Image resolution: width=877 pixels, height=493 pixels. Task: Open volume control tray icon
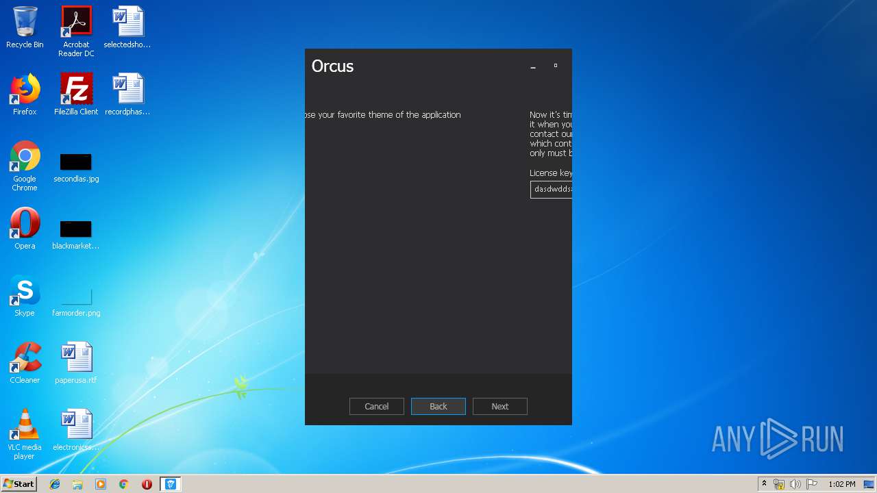[795, 484]
